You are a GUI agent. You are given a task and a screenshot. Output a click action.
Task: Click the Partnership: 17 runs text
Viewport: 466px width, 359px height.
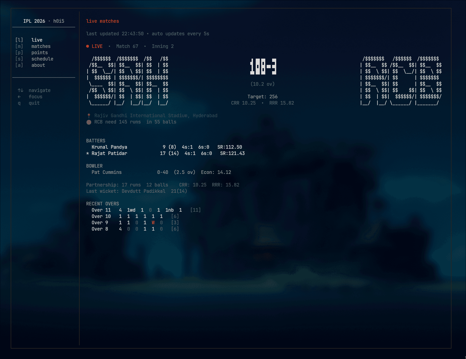point(113,185)
